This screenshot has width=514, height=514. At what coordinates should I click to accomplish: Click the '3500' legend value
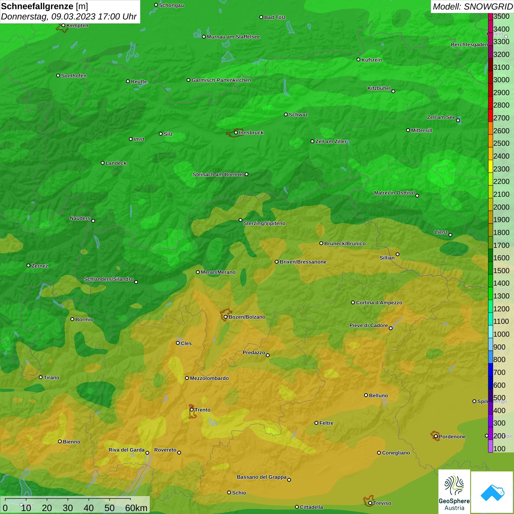pyautogui.click(x=502, y=16)
